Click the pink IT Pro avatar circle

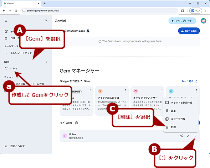65,136
